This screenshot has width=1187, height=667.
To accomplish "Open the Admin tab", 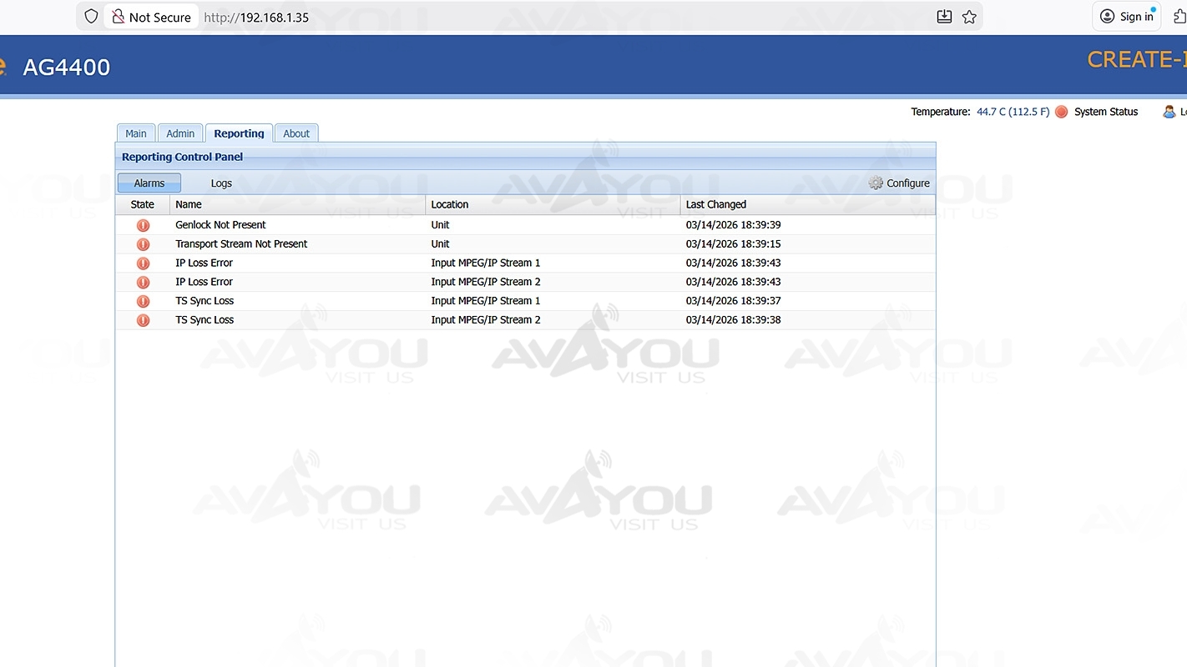I will coord(180,133).
